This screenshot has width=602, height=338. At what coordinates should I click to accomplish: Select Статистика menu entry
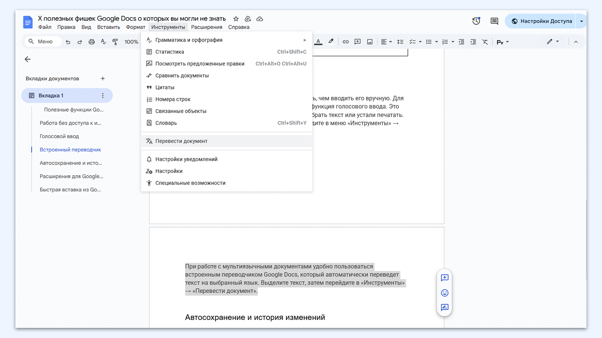[x=227, y=52]
